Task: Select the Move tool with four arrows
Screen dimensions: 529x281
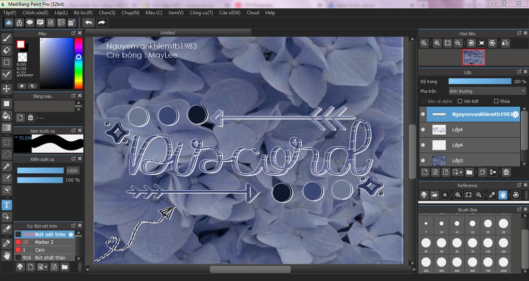Action: coord(6,89)
